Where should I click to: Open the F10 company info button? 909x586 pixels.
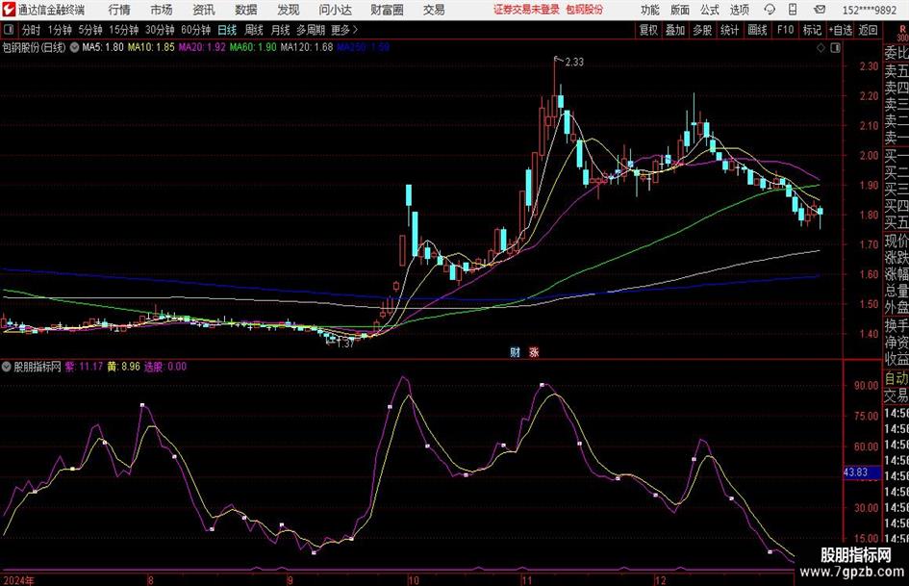tap(786, 30)
